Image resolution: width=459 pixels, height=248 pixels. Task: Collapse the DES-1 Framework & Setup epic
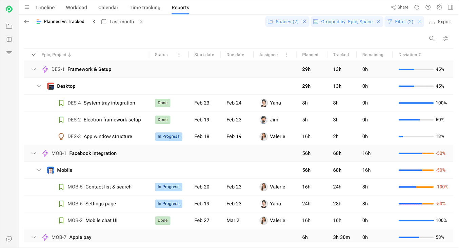click(34, 69)
